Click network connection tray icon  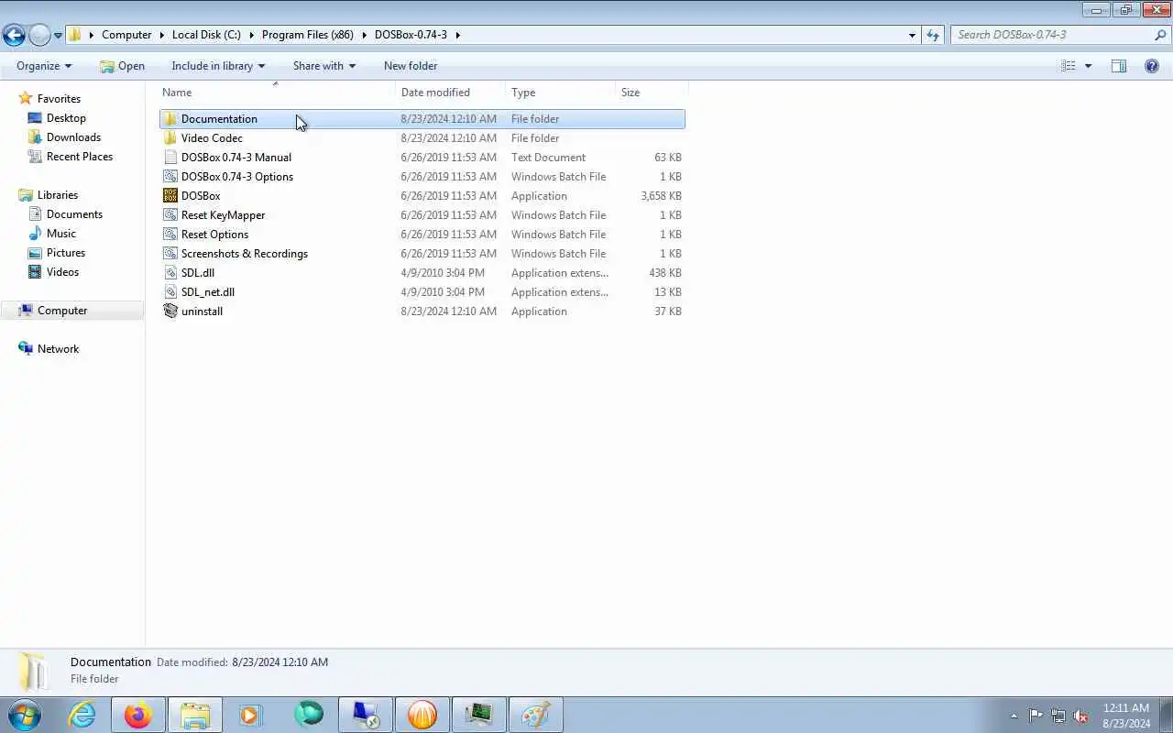pyautogui.click(x=1058, y=717)
